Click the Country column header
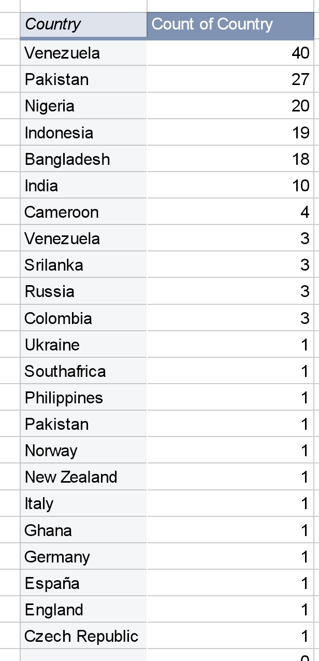Screen dimensions: 319x661 tap(83, 24)
